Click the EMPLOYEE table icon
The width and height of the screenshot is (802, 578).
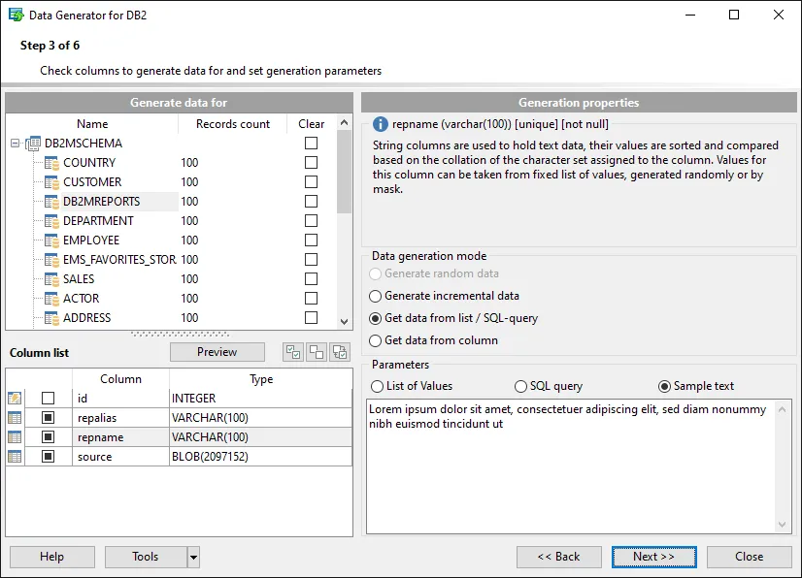(51, 241)
